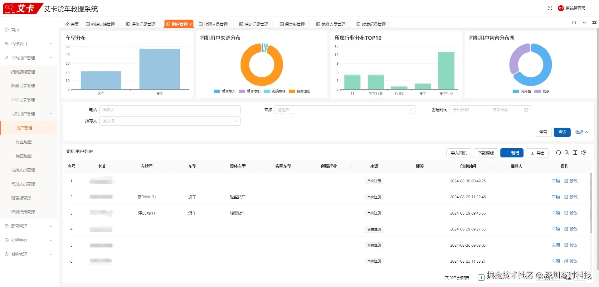Toggle 自由注册 legend item

(x=299, y=91)
